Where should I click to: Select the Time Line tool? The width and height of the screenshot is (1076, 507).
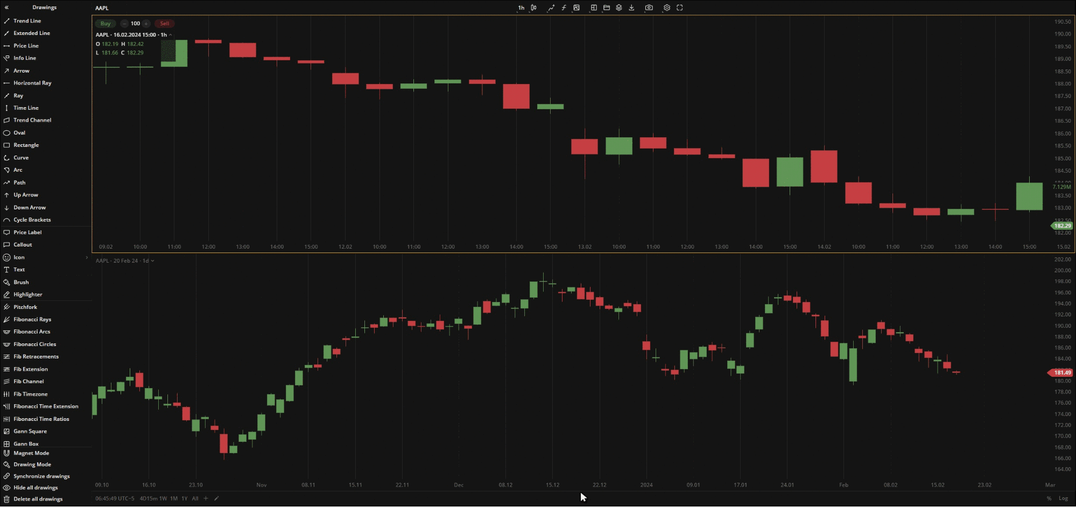[26, 108]
